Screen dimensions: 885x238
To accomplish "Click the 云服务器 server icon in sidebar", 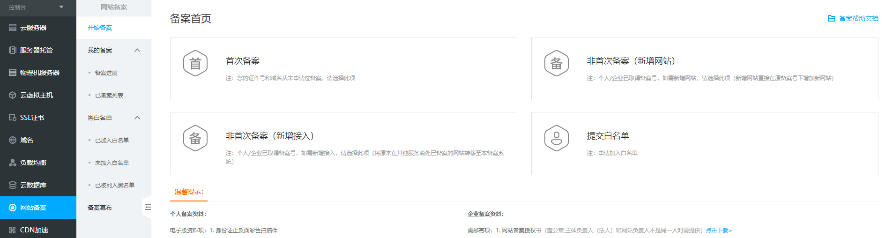I will coord(13,28).
